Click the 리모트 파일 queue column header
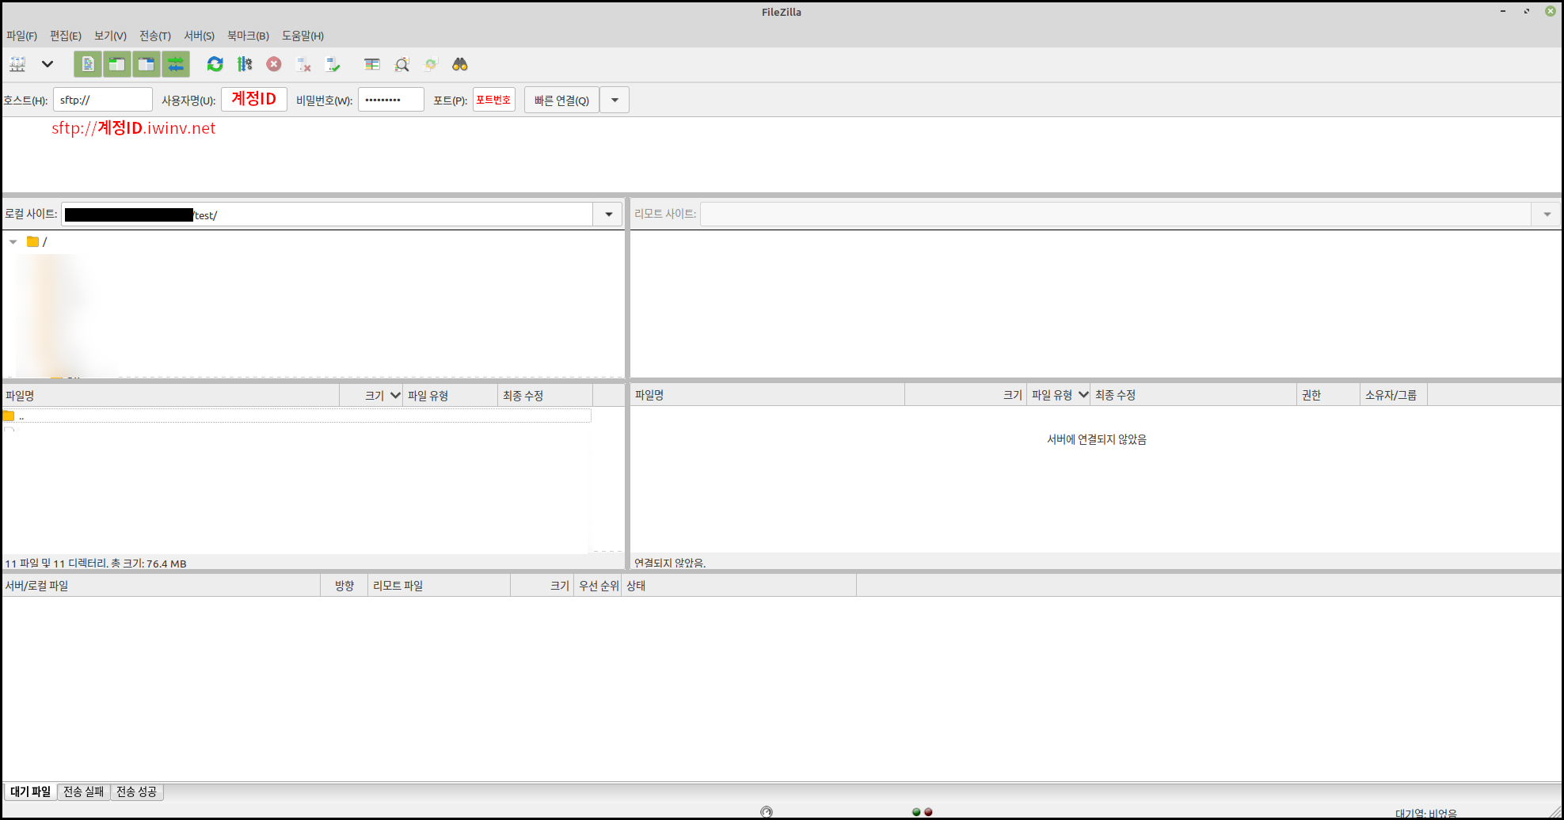The image size is (1564, 820). [439, 586]
